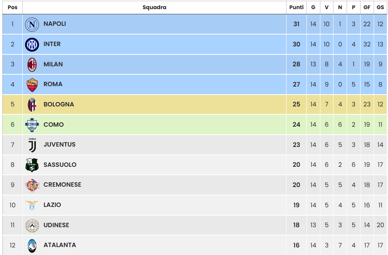Open the NAPOLI team link
388x255 pixels.
(x=55, y=24)
